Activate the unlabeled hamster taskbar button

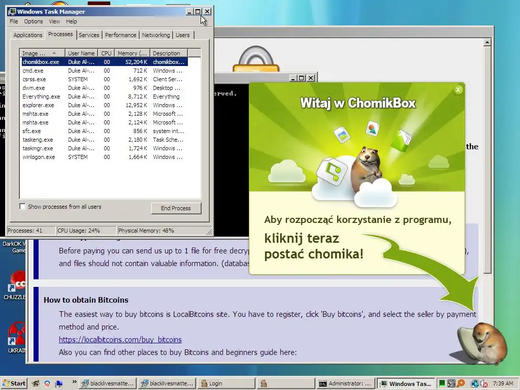click(286, 383)
